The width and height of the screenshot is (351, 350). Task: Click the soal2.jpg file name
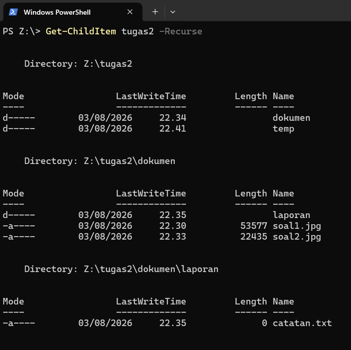pos(297,237)
